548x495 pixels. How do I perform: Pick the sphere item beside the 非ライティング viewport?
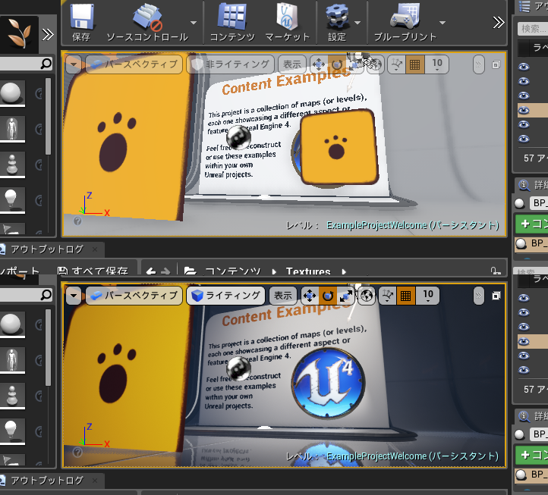tap(11, 92)
